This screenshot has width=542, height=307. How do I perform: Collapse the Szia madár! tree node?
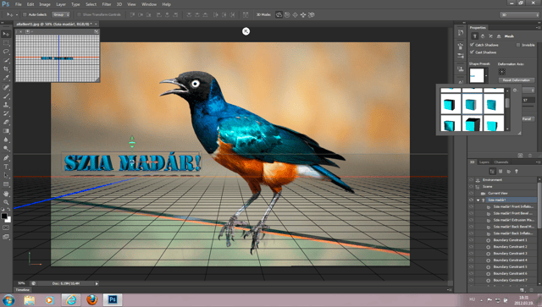tap(478, 200)
